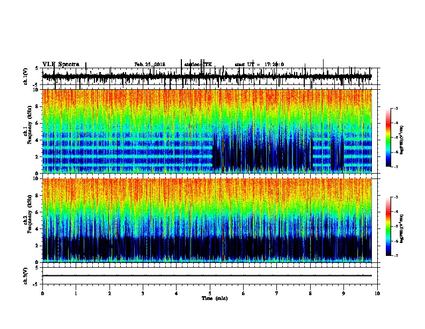The height and width of the screenshot is (329, 425).
Task: Select the ch.1 color bar 'log(PSD)' label
Action: pyautogui.click(x=402, y=140)
